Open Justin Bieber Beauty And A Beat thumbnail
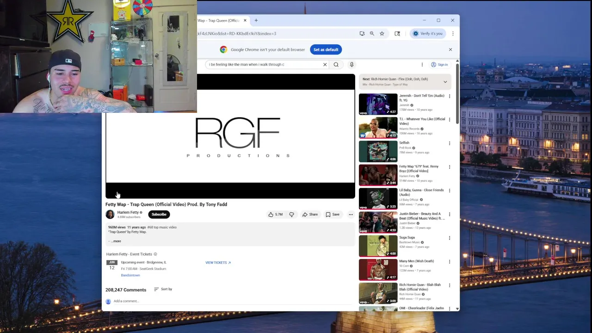Viewport: 592px width, 333px height. pyautogui.click(x=378, y=222)
